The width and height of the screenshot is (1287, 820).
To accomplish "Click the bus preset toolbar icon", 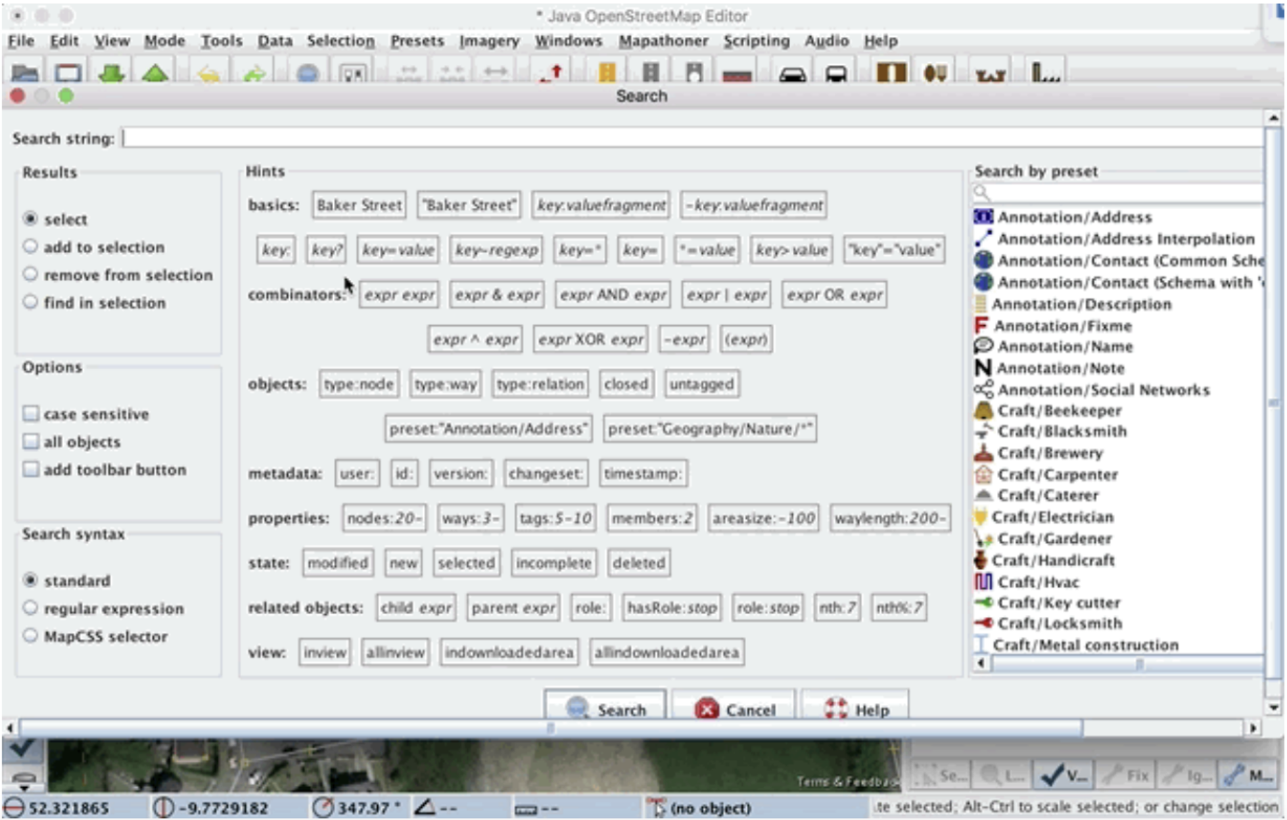I will pos(836,74).
